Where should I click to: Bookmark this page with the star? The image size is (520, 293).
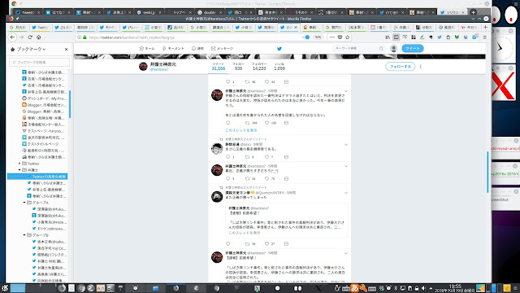coord(348,37)
